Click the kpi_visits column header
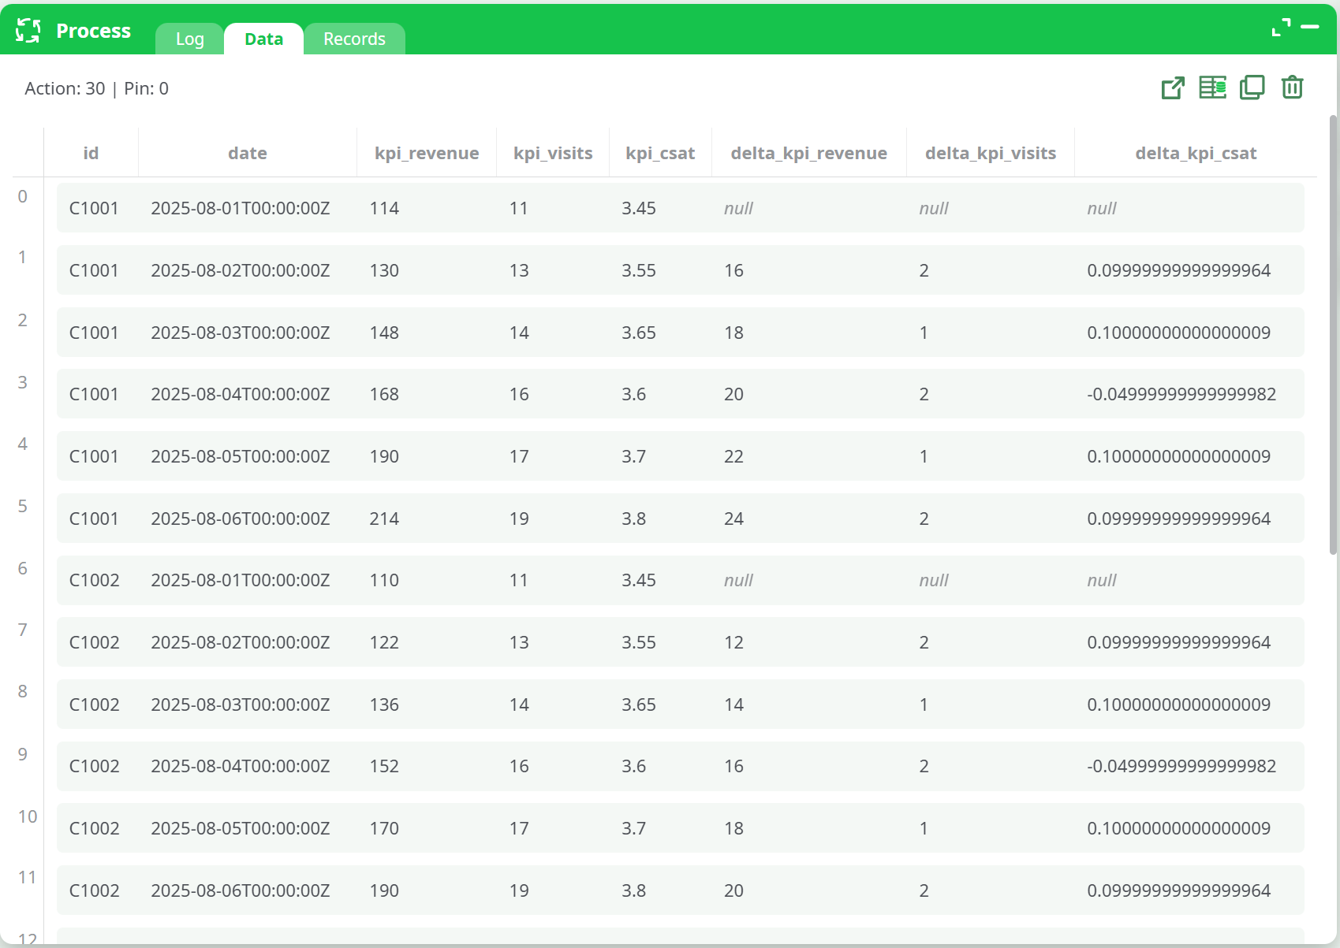The width and height of the screenshot is (1340, 948). [553, 153]
